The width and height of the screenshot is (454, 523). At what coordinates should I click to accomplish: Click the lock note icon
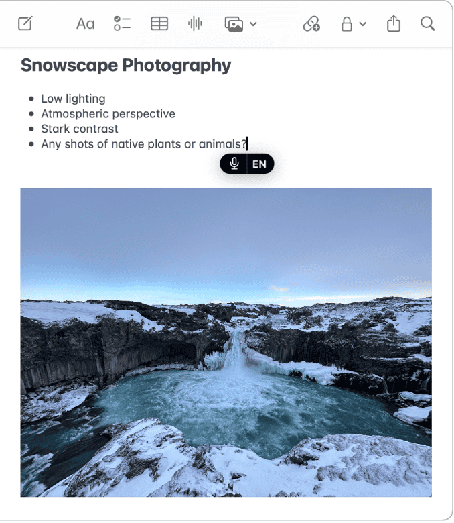coord(347,23)
